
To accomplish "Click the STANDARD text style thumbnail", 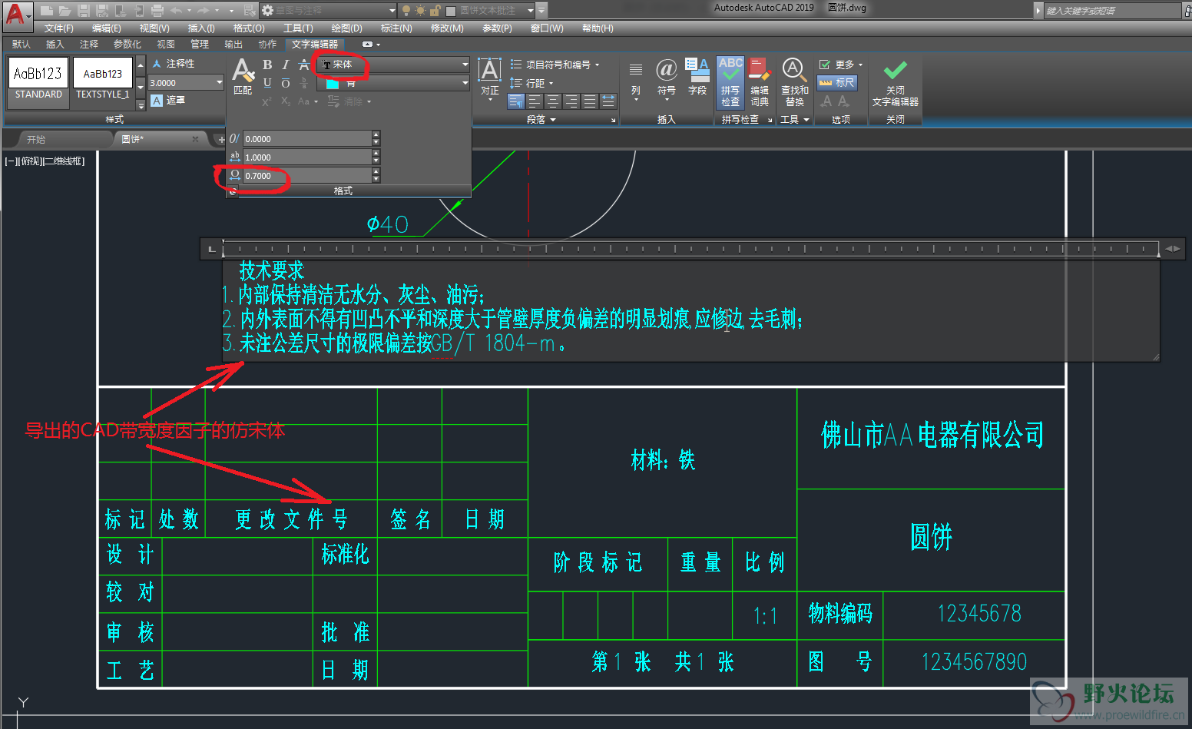I will [38, 81].
